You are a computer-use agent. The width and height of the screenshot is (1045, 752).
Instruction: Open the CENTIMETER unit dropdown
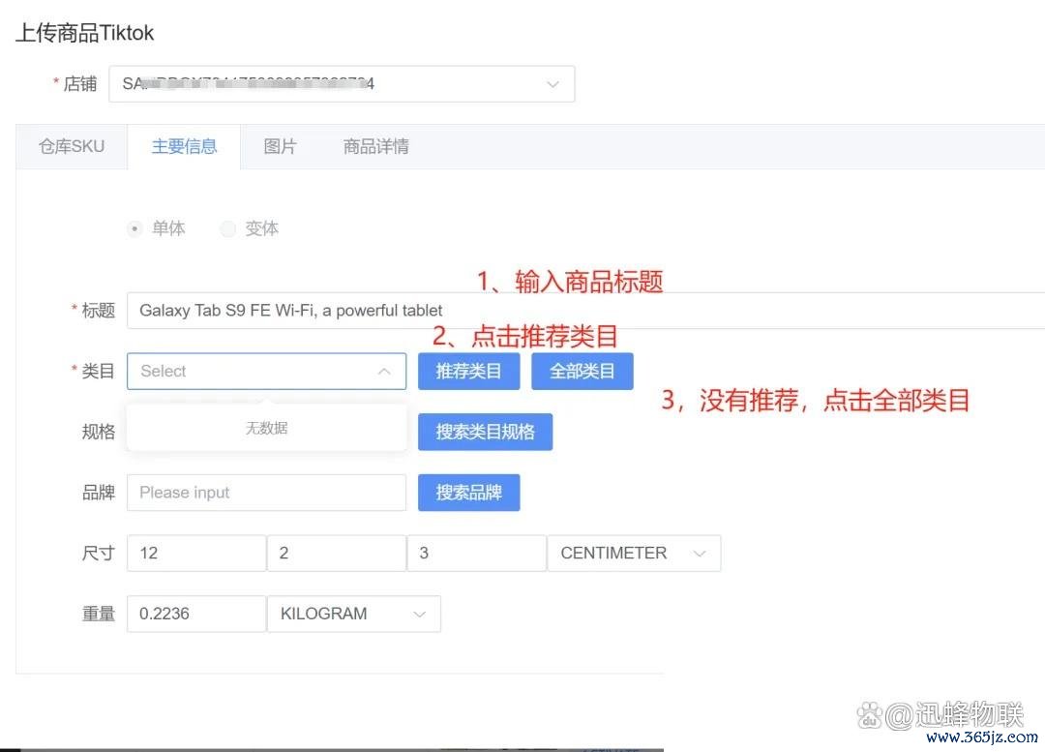coord(634,554)
